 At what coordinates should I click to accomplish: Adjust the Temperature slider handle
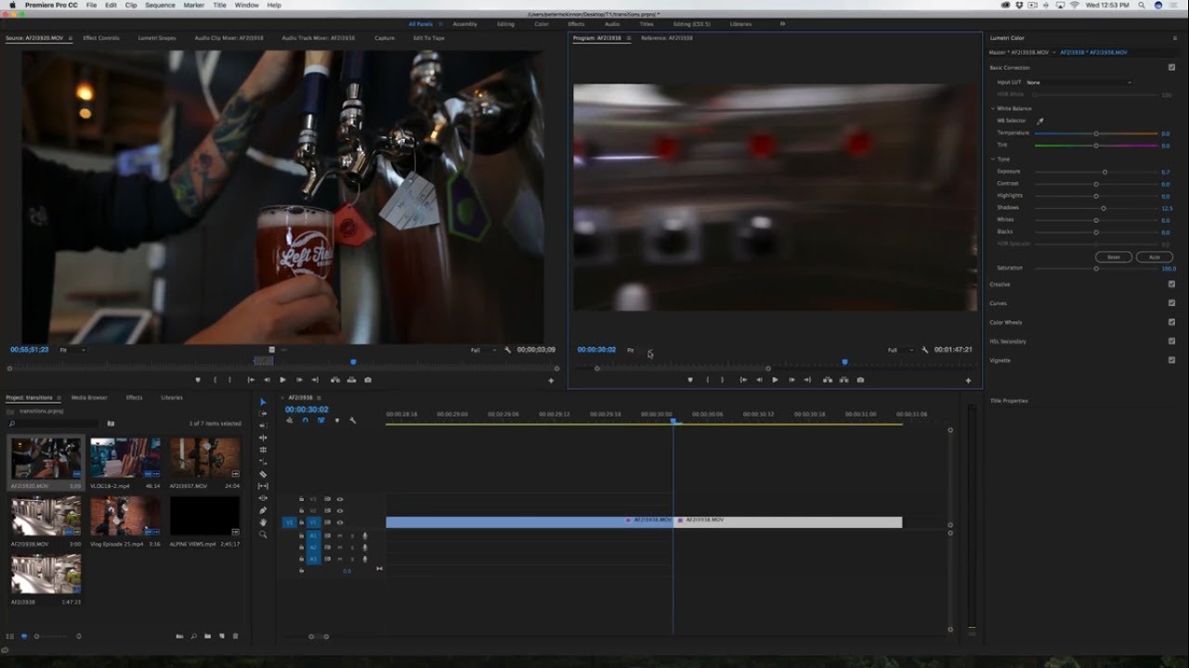(x=1096, y=134)
